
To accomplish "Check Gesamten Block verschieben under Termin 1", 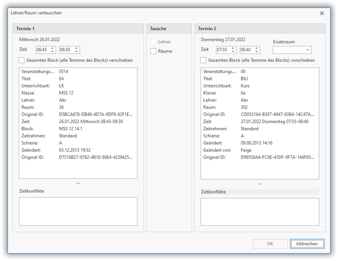I will click(22, 60).
